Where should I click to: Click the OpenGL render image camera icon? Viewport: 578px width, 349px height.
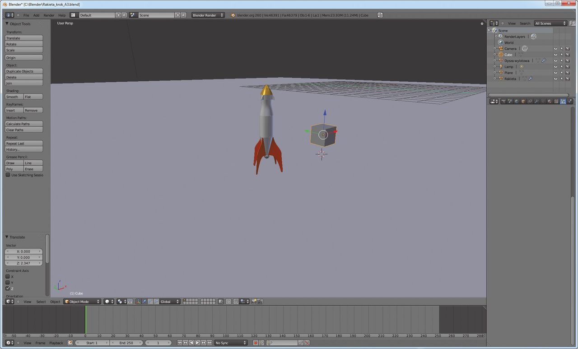pos(254,301)
